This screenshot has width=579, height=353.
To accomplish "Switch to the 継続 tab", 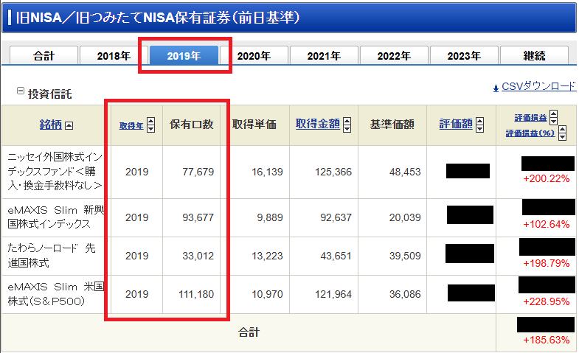I will point(534,56).
